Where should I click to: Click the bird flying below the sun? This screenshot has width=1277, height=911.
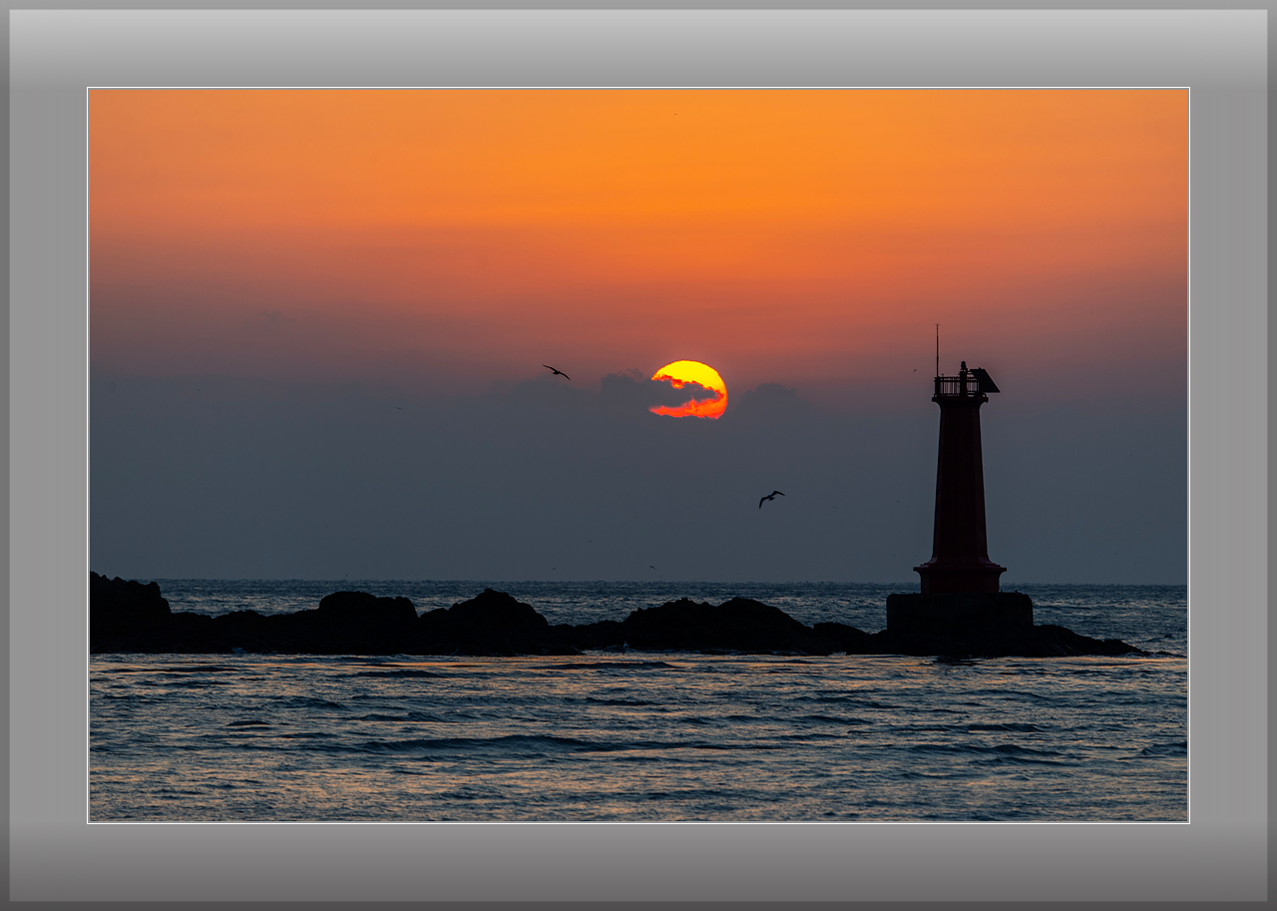771,499
